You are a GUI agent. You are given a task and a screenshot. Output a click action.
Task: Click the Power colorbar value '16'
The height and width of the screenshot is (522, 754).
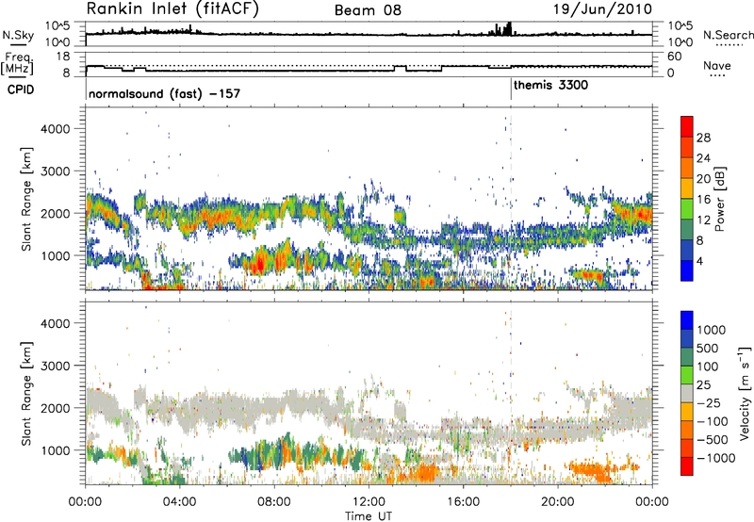point(703,199)
